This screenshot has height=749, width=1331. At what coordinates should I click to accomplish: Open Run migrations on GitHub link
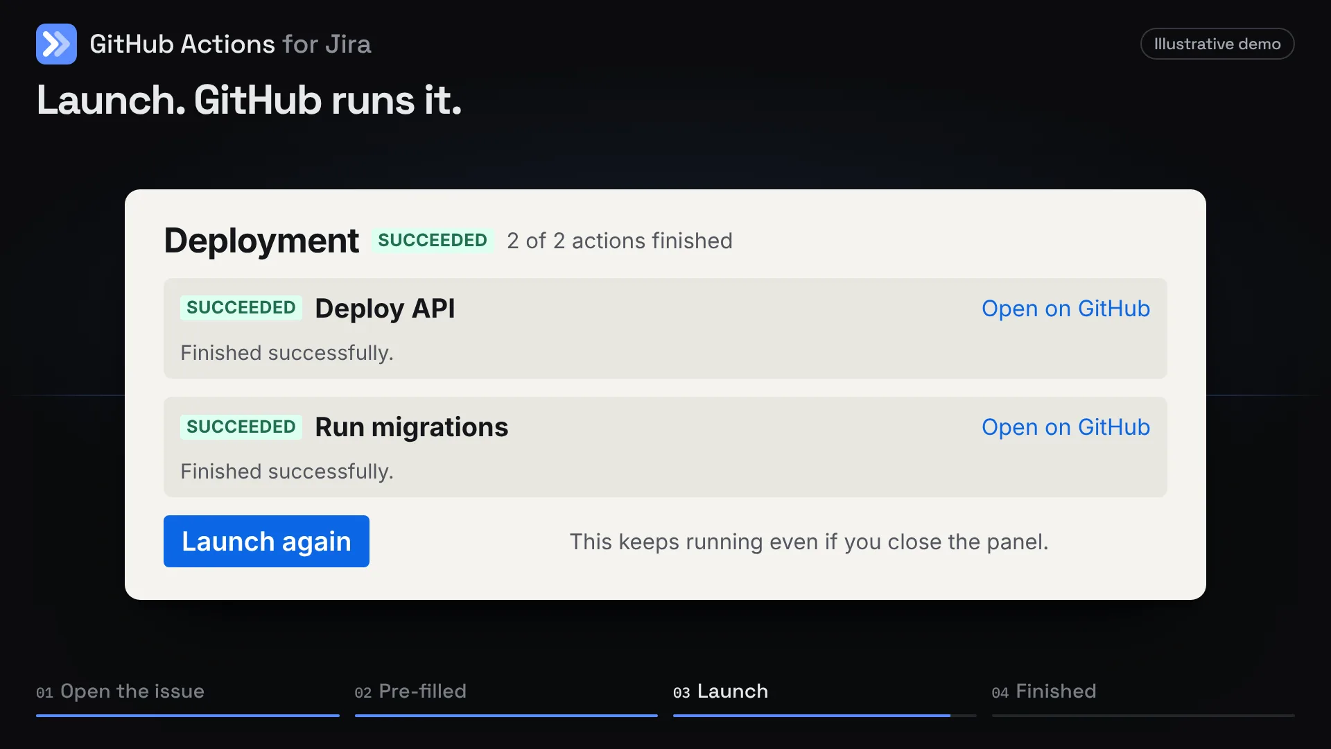click(1065, 427)
